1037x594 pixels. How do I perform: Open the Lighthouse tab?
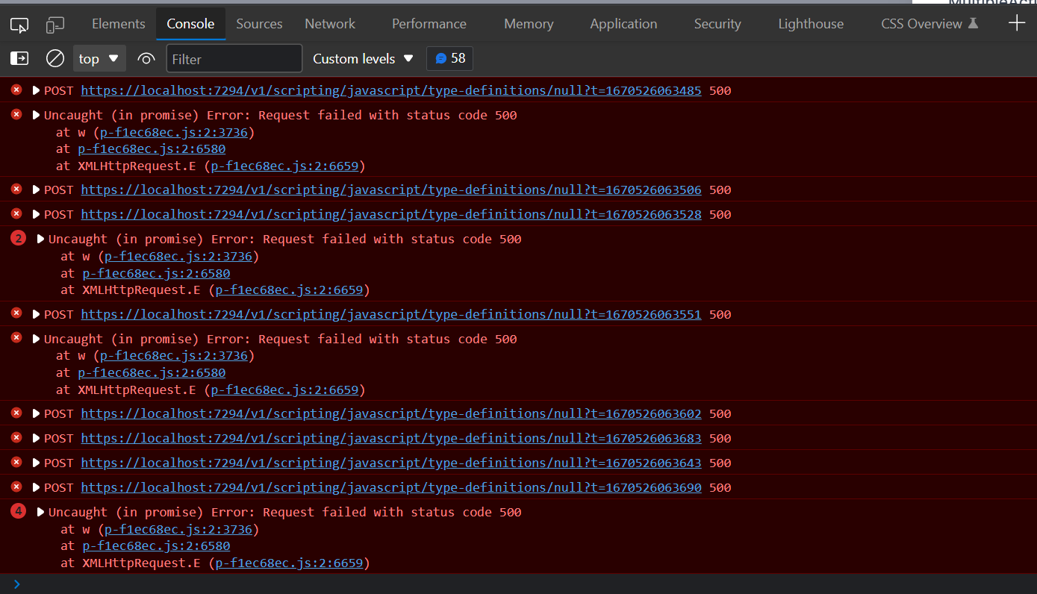tap(811, 24)
